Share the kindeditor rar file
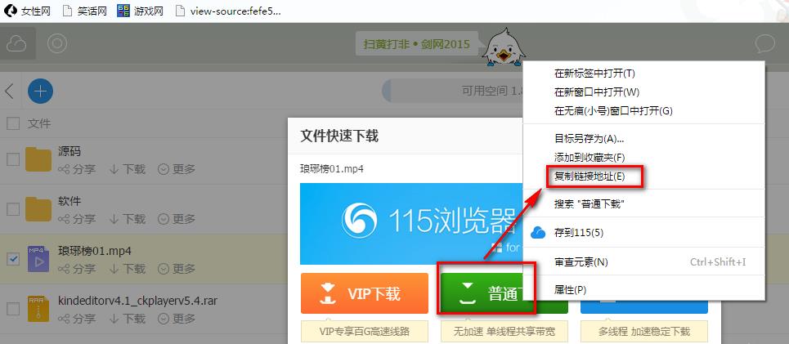This screenshot has width=789, height=344. coord(77,319)
